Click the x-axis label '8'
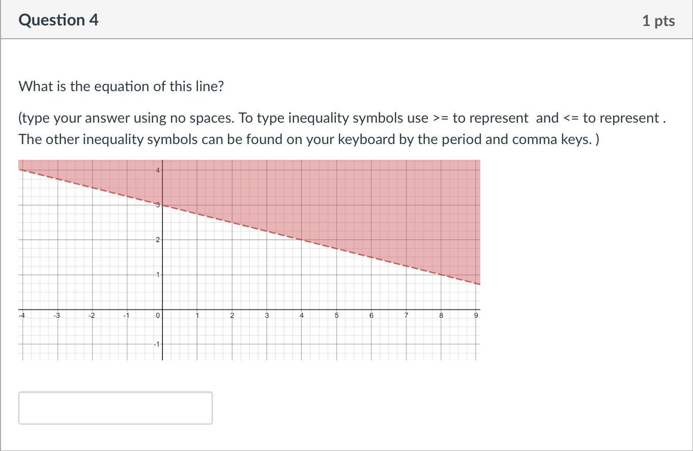The image size is (693, 451). [441, 316]
